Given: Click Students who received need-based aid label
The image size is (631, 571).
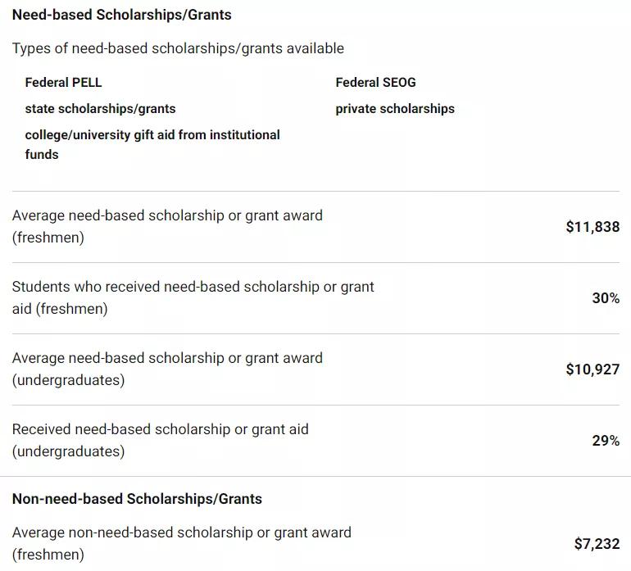Looking at the screenshot, I should pyautogui.click(x=193, y=297).
